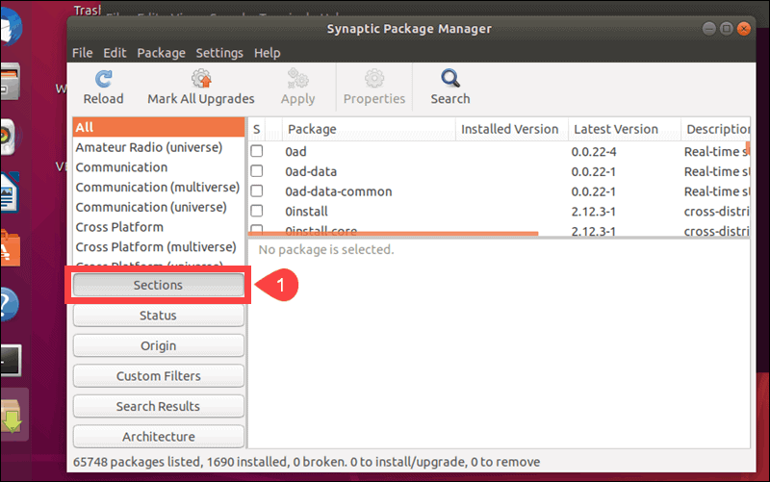Screen dimensions: 770x482
Task: Click the 'No package is selected.' text
Action: pyautogui.click(x=326, y=250)
